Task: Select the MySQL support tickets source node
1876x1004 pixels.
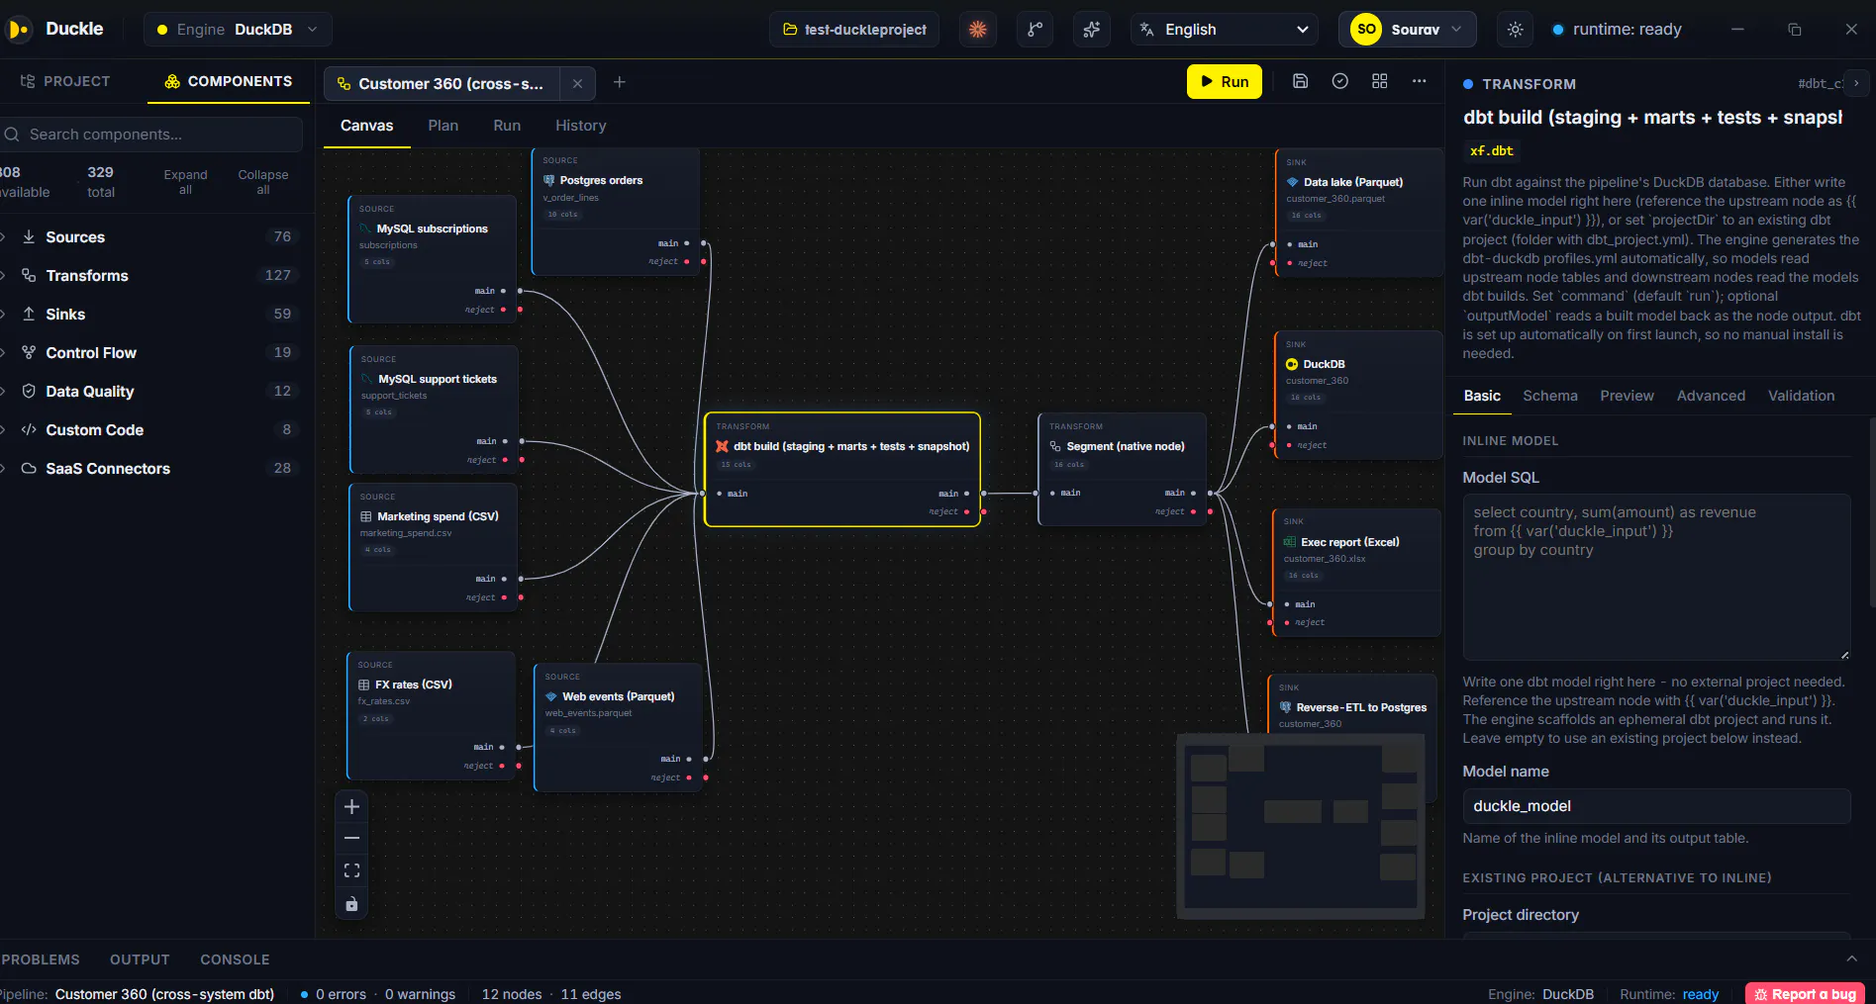Action: click(x=435, y=410)
